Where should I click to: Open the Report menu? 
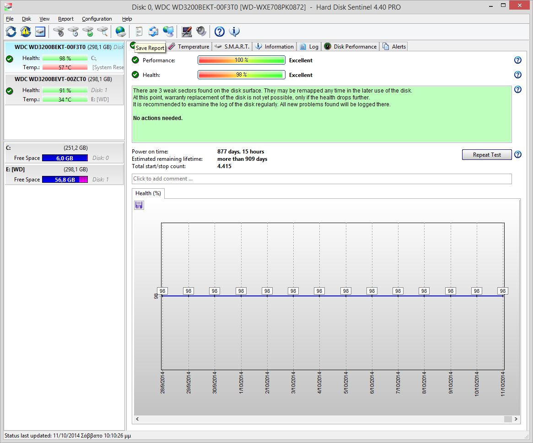click(x=65, y=19)
